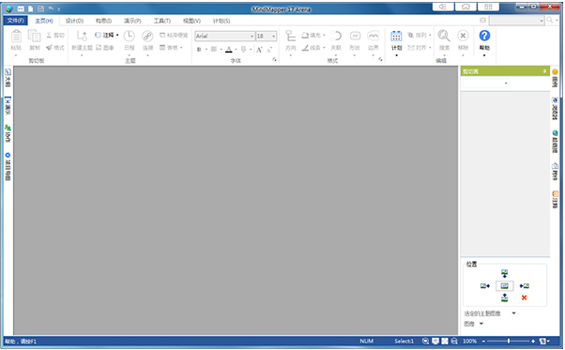The height and width of the screenshot is (350, 565).
Task: Click the Paste (粘贴) clipboard icon
Action: pyautogui.click(x=16, y=36)
